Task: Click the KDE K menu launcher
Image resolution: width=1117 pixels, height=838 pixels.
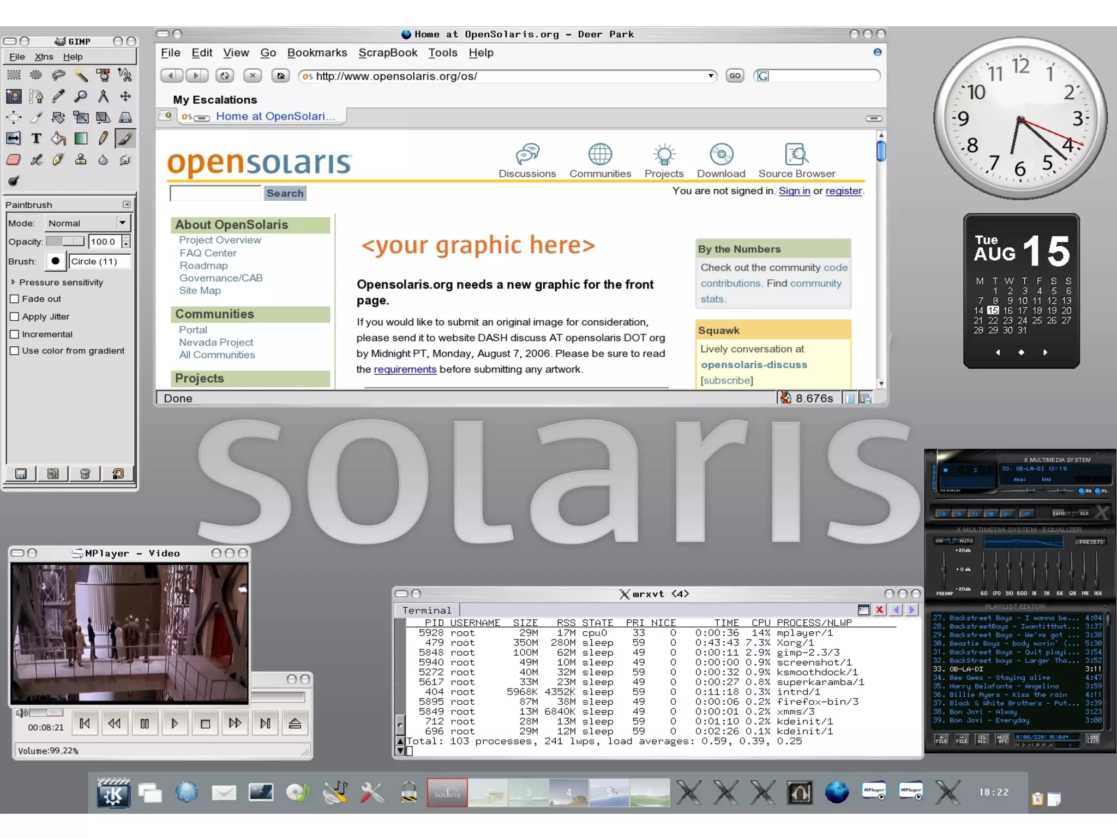Action: point(113,794)
